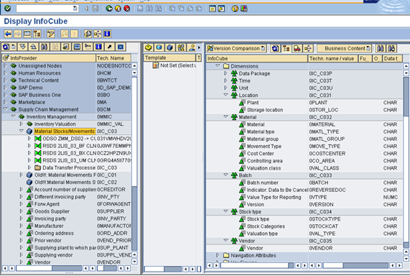This screenshot has height=276, width=410.
Task: Open command field history dropdown
Action: [x=75, y=9]
